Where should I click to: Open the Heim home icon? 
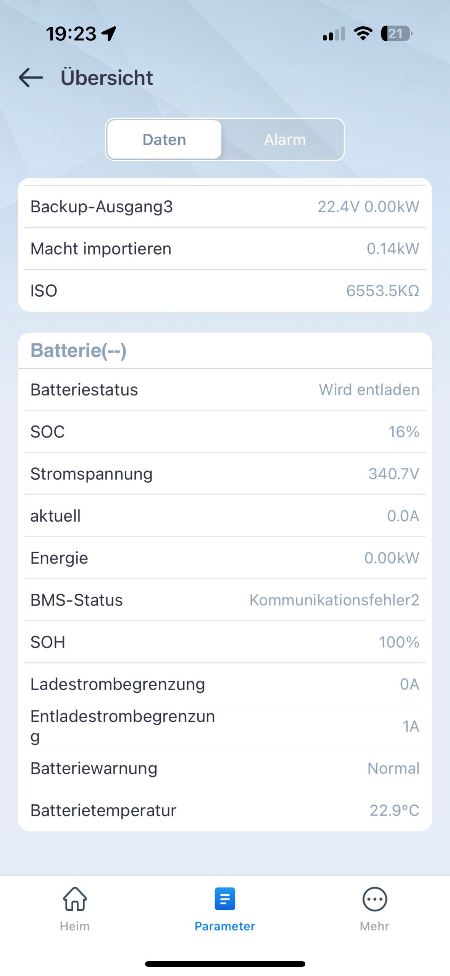(x=75, y=898)
